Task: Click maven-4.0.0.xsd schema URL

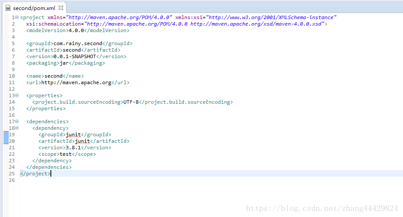Action: pos(256,24)
